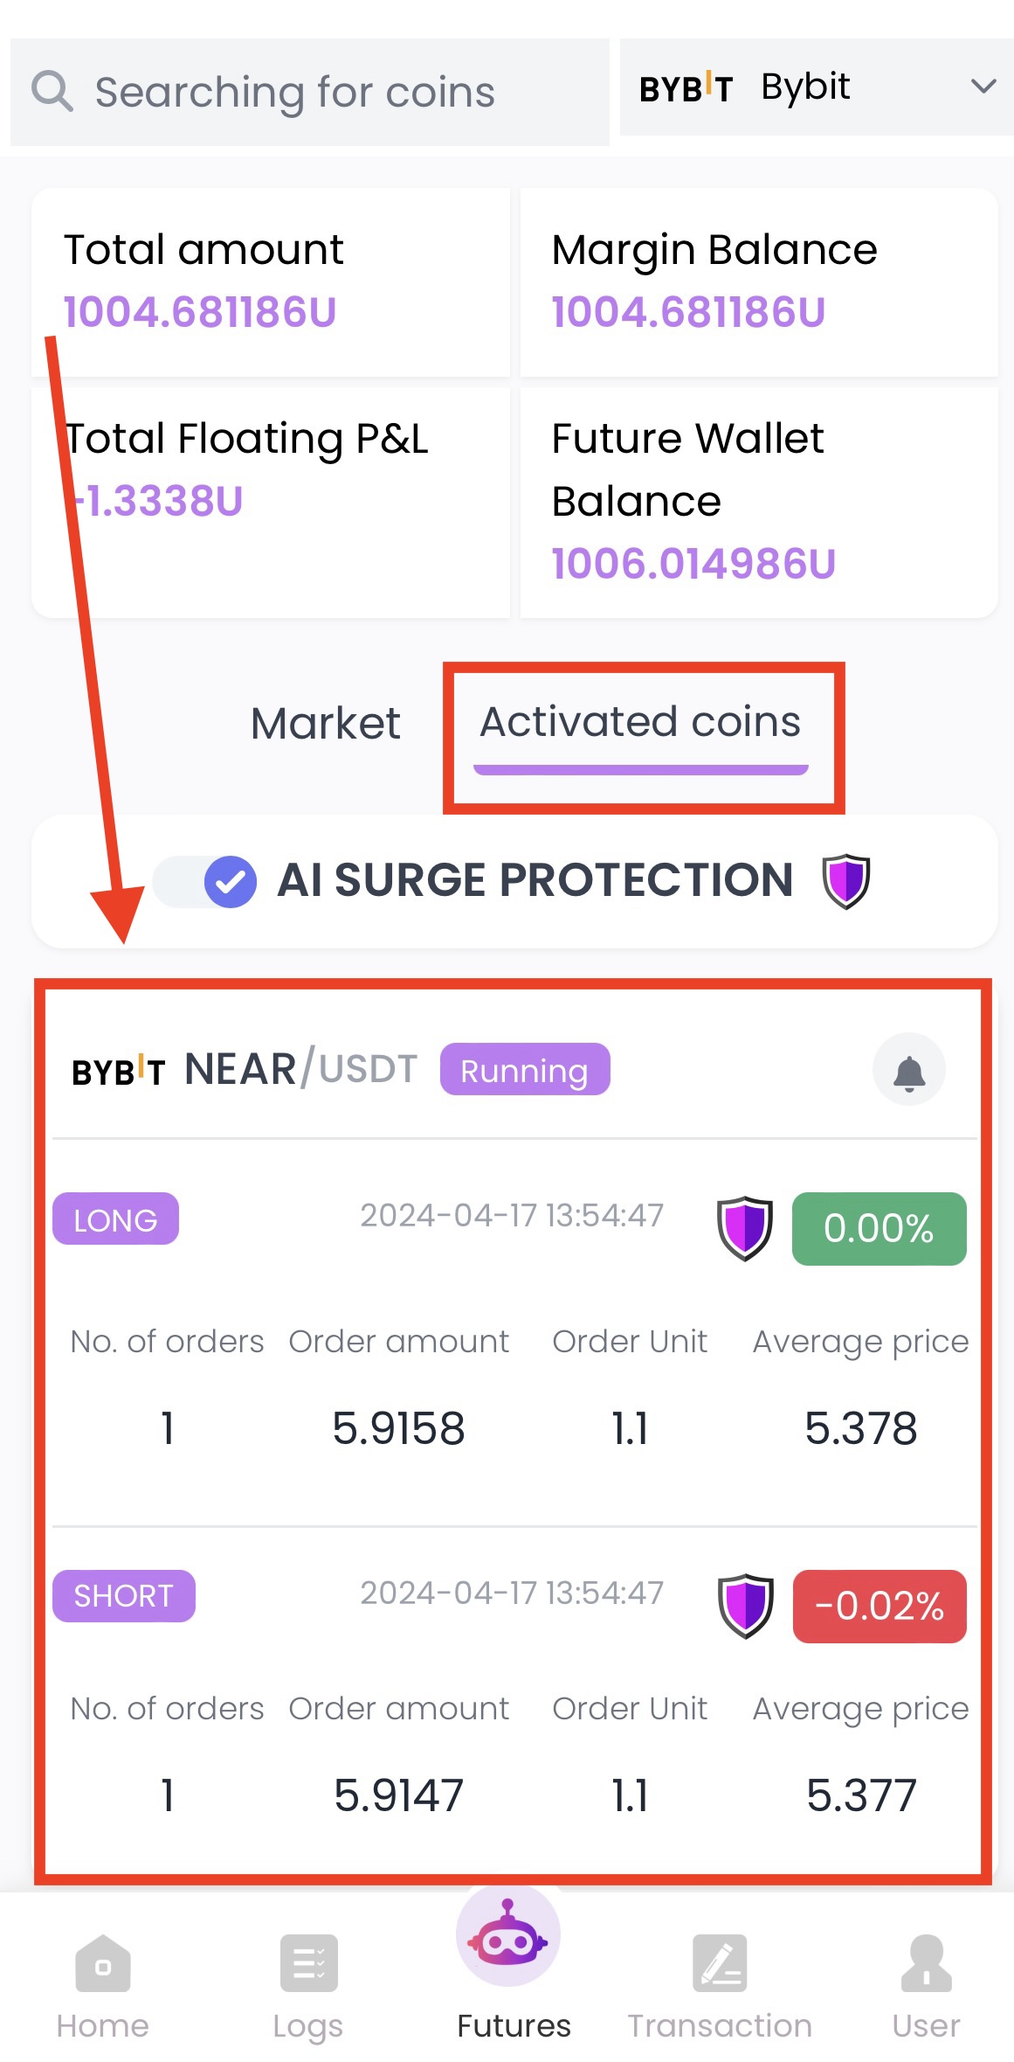Open the Transaction icon in bottom bar
This screenshot has height=2062, width=1014.
coord(720,1964)
